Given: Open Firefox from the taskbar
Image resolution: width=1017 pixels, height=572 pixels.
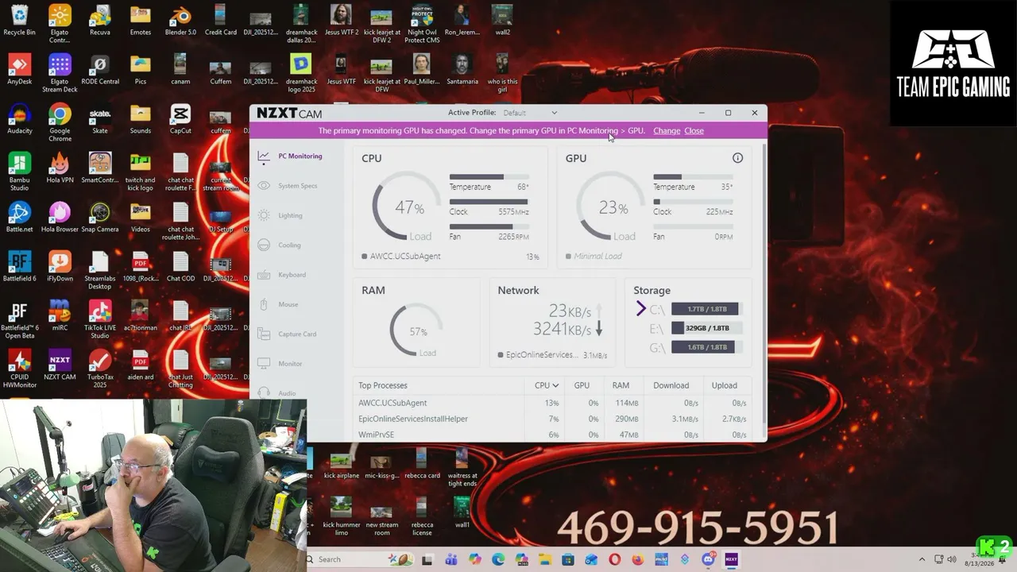Looking at the screenshot, I should pos(639,559).
